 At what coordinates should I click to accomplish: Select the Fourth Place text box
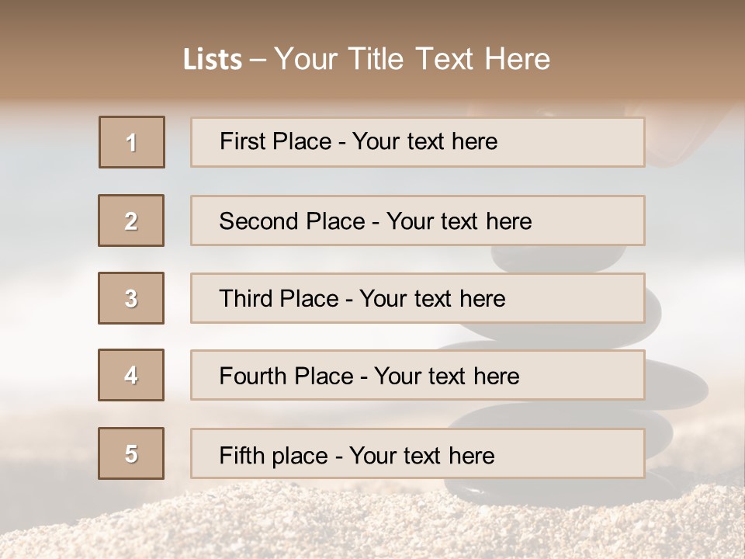pos(418,376)
